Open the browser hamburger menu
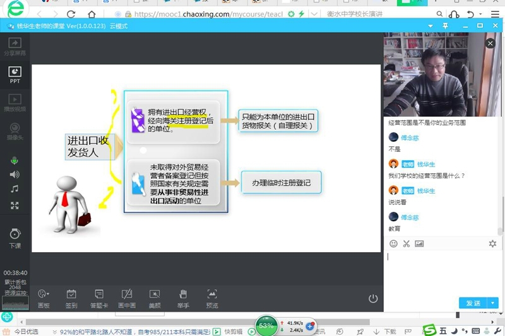Image resolution: width=505 pixels, height=336 pixels. [495, 14]
